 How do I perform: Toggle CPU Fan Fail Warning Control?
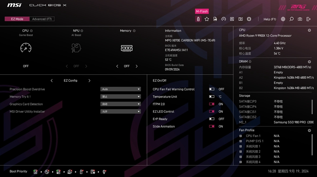212,89
